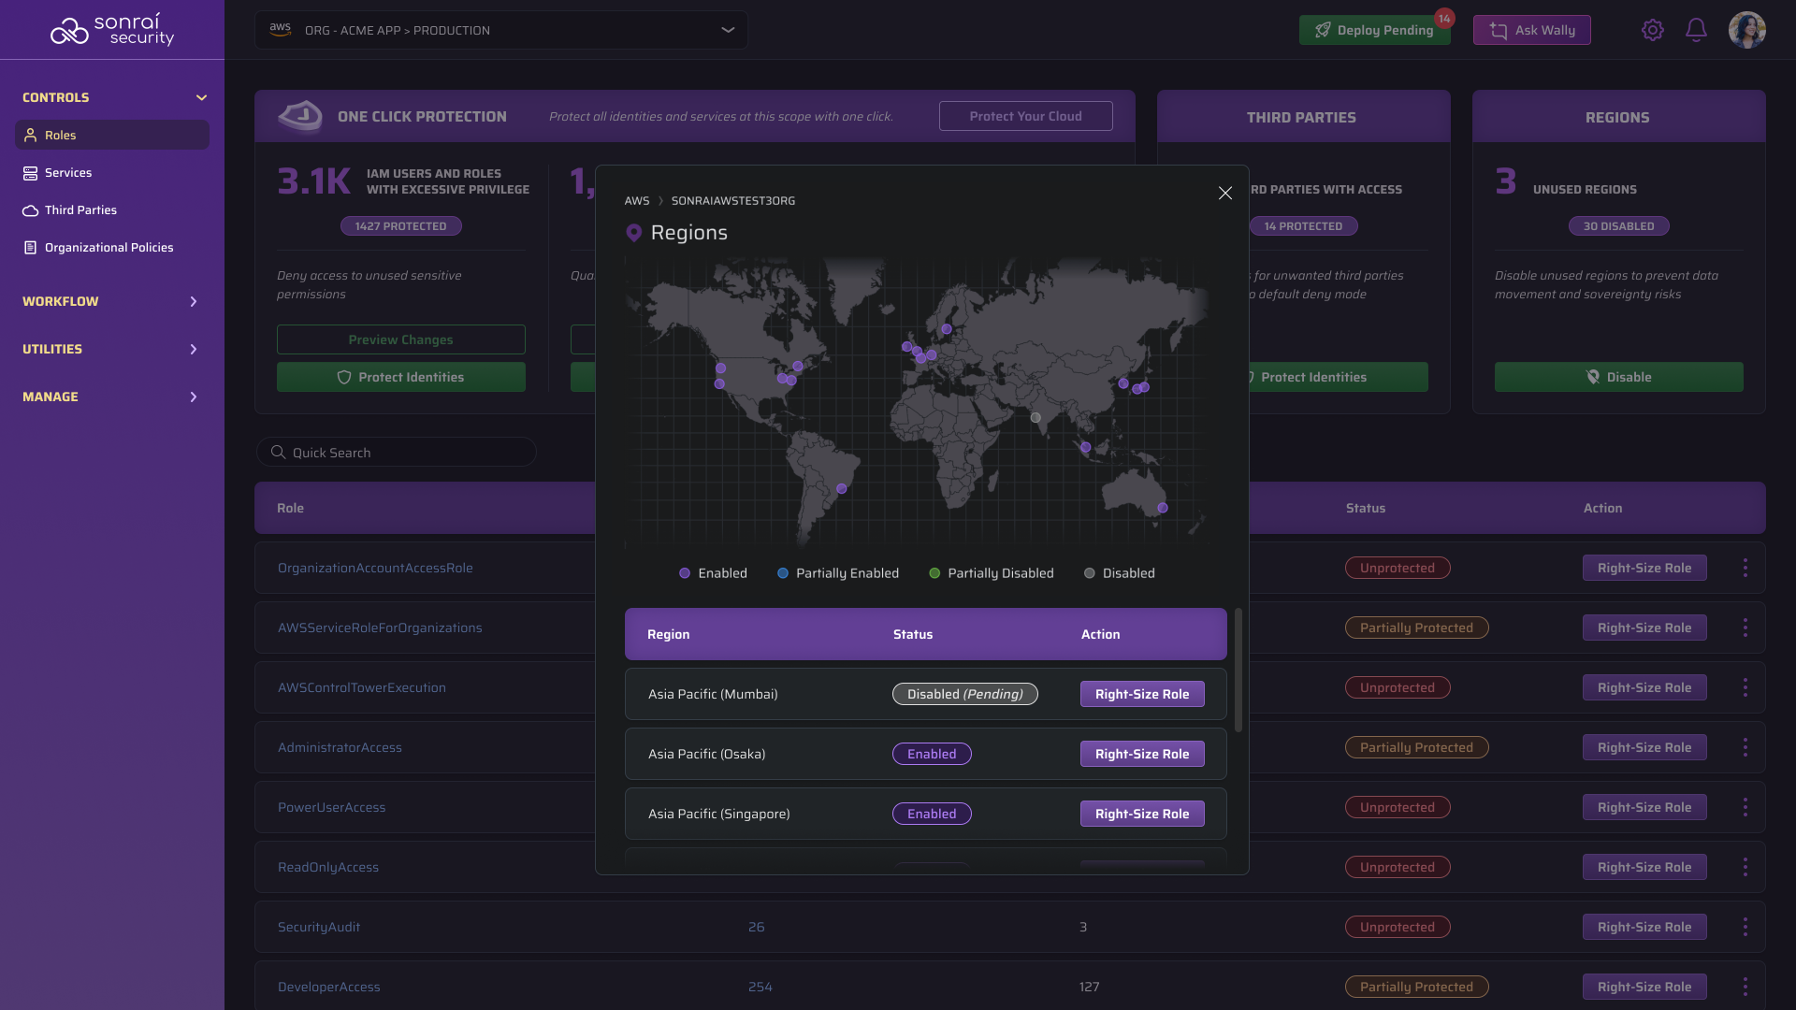Open the settings gear icon
1796x1010 pixels.
(x=1653, y=30)
